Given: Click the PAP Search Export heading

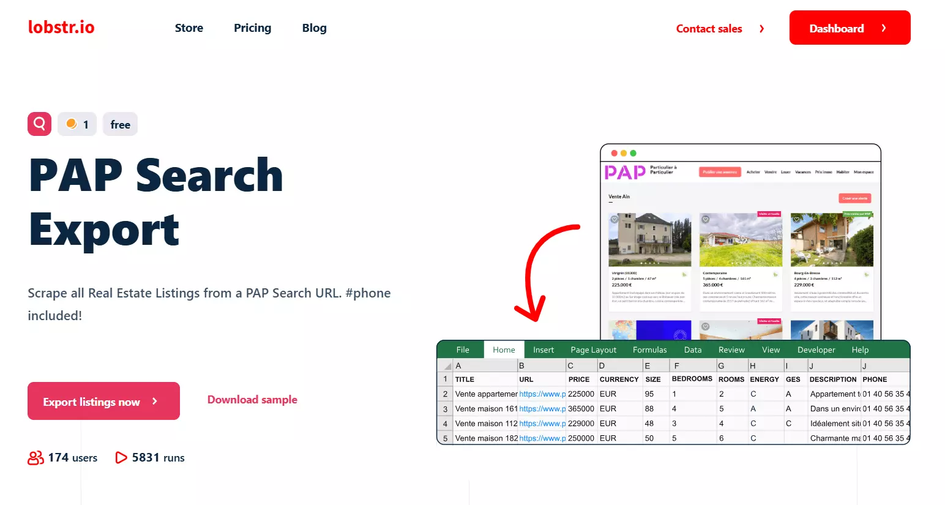Looking at the screenshot, I should click(156, 202).
